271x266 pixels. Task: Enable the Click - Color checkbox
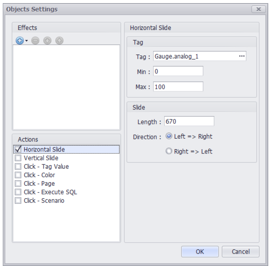click(x=18, y=175)
